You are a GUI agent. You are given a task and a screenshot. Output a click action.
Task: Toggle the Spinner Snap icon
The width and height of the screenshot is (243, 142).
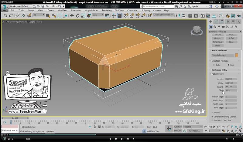pos(143,16)
